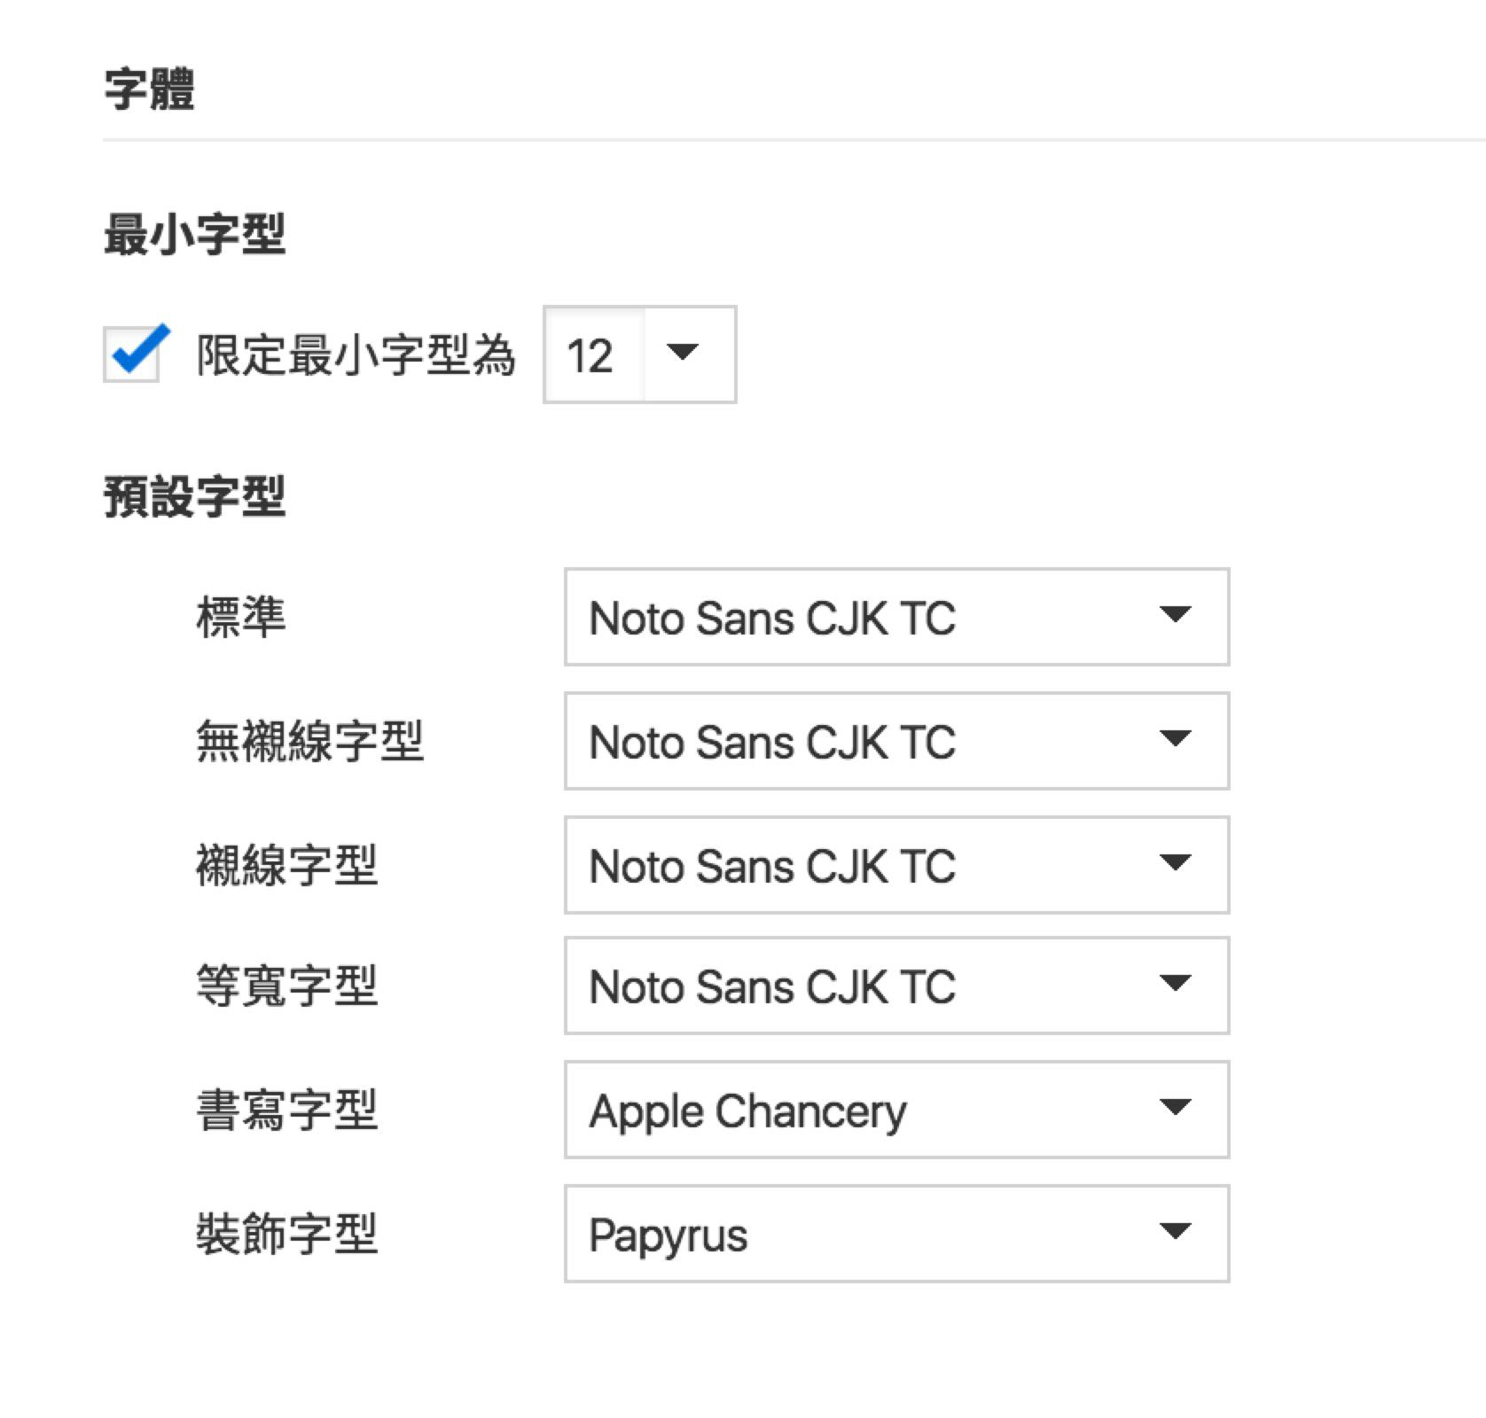This screenshot has width=1486, height=1418.
Task: Click the 預設字型 subsection heading
Action: [x=194, y=495]
